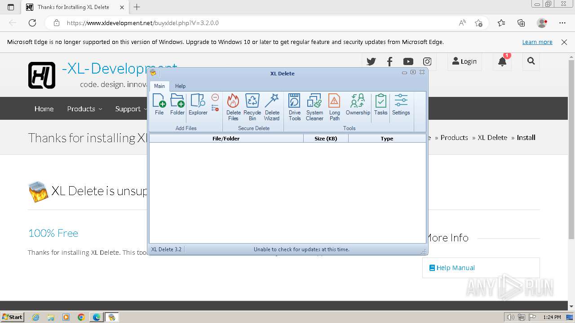Open the System Cleaner tool
This screenshot has width=575, height=323.
click(314, 107)
